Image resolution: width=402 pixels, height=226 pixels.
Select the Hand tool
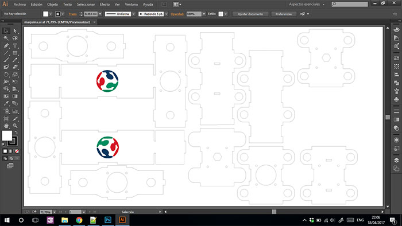[x=6, y=126]
